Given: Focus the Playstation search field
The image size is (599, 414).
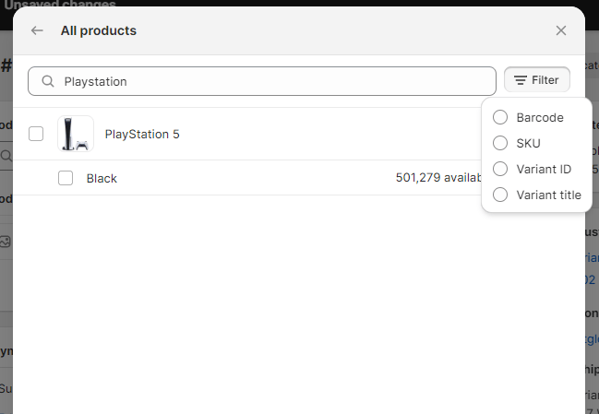Looking at the screenshot, I should tap(262, 81).
